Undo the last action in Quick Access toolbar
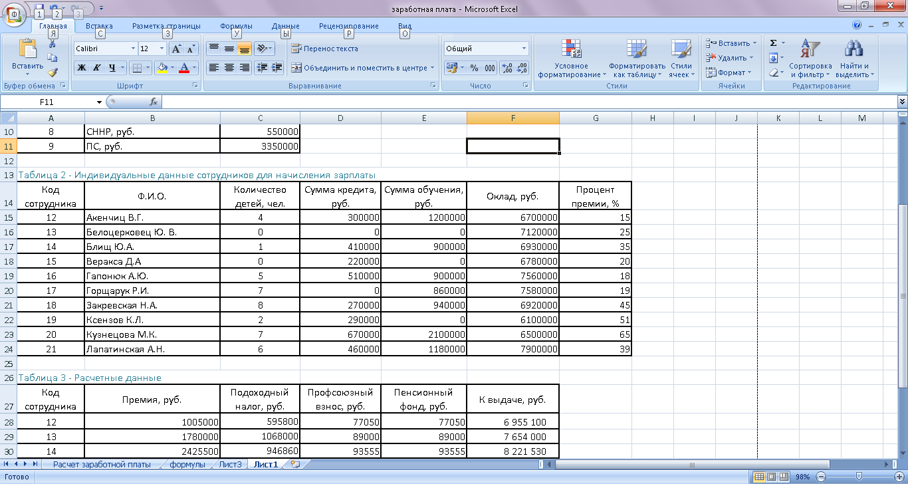Viewport: 908px width, 484px height. [x=55, y=8]
